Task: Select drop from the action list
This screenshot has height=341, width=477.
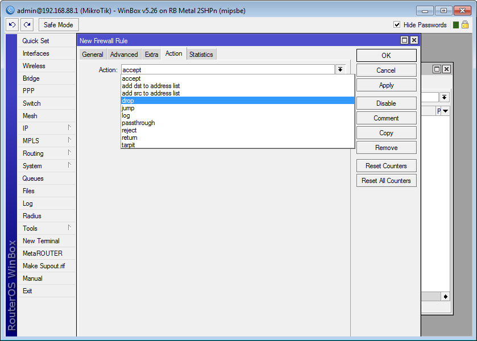Action: (x=238, y=101)
